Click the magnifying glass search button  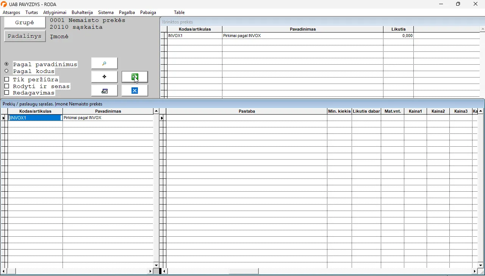105,63
